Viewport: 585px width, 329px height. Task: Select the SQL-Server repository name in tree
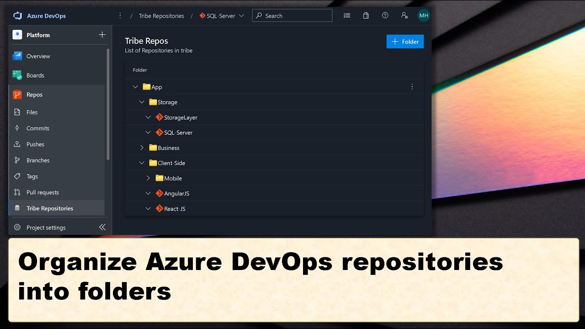(x=178, y=133)
